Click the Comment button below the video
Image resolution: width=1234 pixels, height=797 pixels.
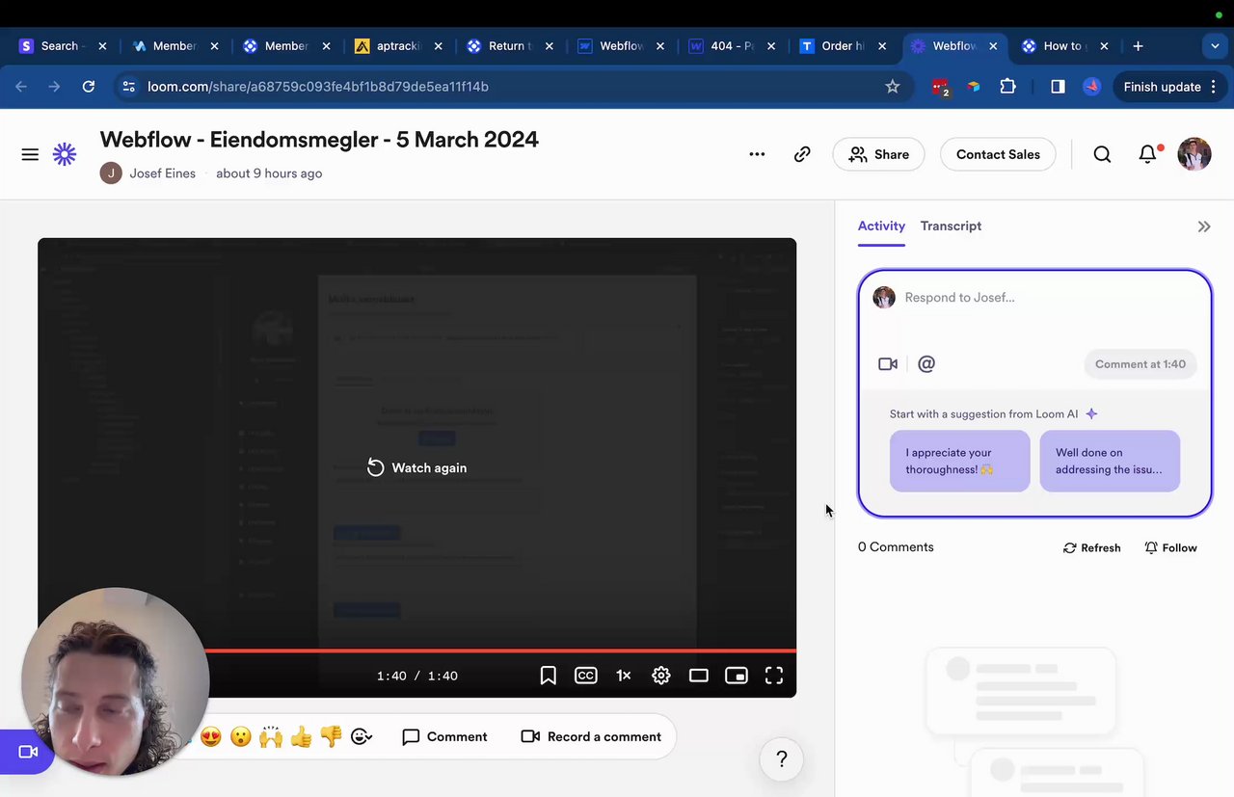(x=444, y=737)
